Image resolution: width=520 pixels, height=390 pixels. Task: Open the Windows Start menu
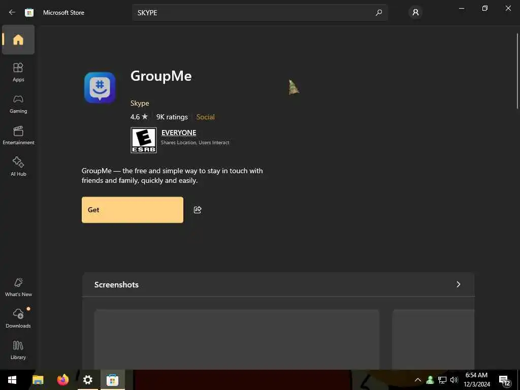tap(12, 380)
